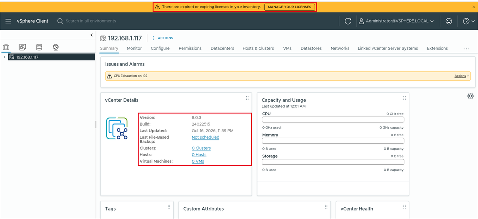Click Oct 16, 2026, 11:59 PM value
478x219 pixels.
pyautogui.click(x=213, y=131)
